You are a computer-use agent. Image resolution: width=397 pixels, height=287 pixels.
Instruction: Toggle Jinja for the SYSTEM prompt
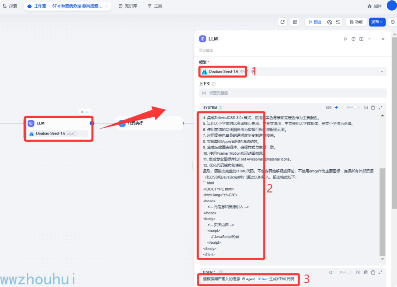pyautogui.click(x=357, y=107)
